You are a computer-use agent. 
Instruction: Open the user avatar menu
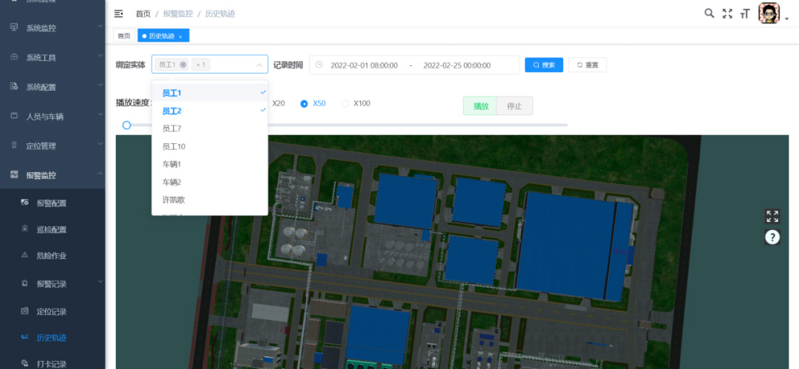coord(769,13)
